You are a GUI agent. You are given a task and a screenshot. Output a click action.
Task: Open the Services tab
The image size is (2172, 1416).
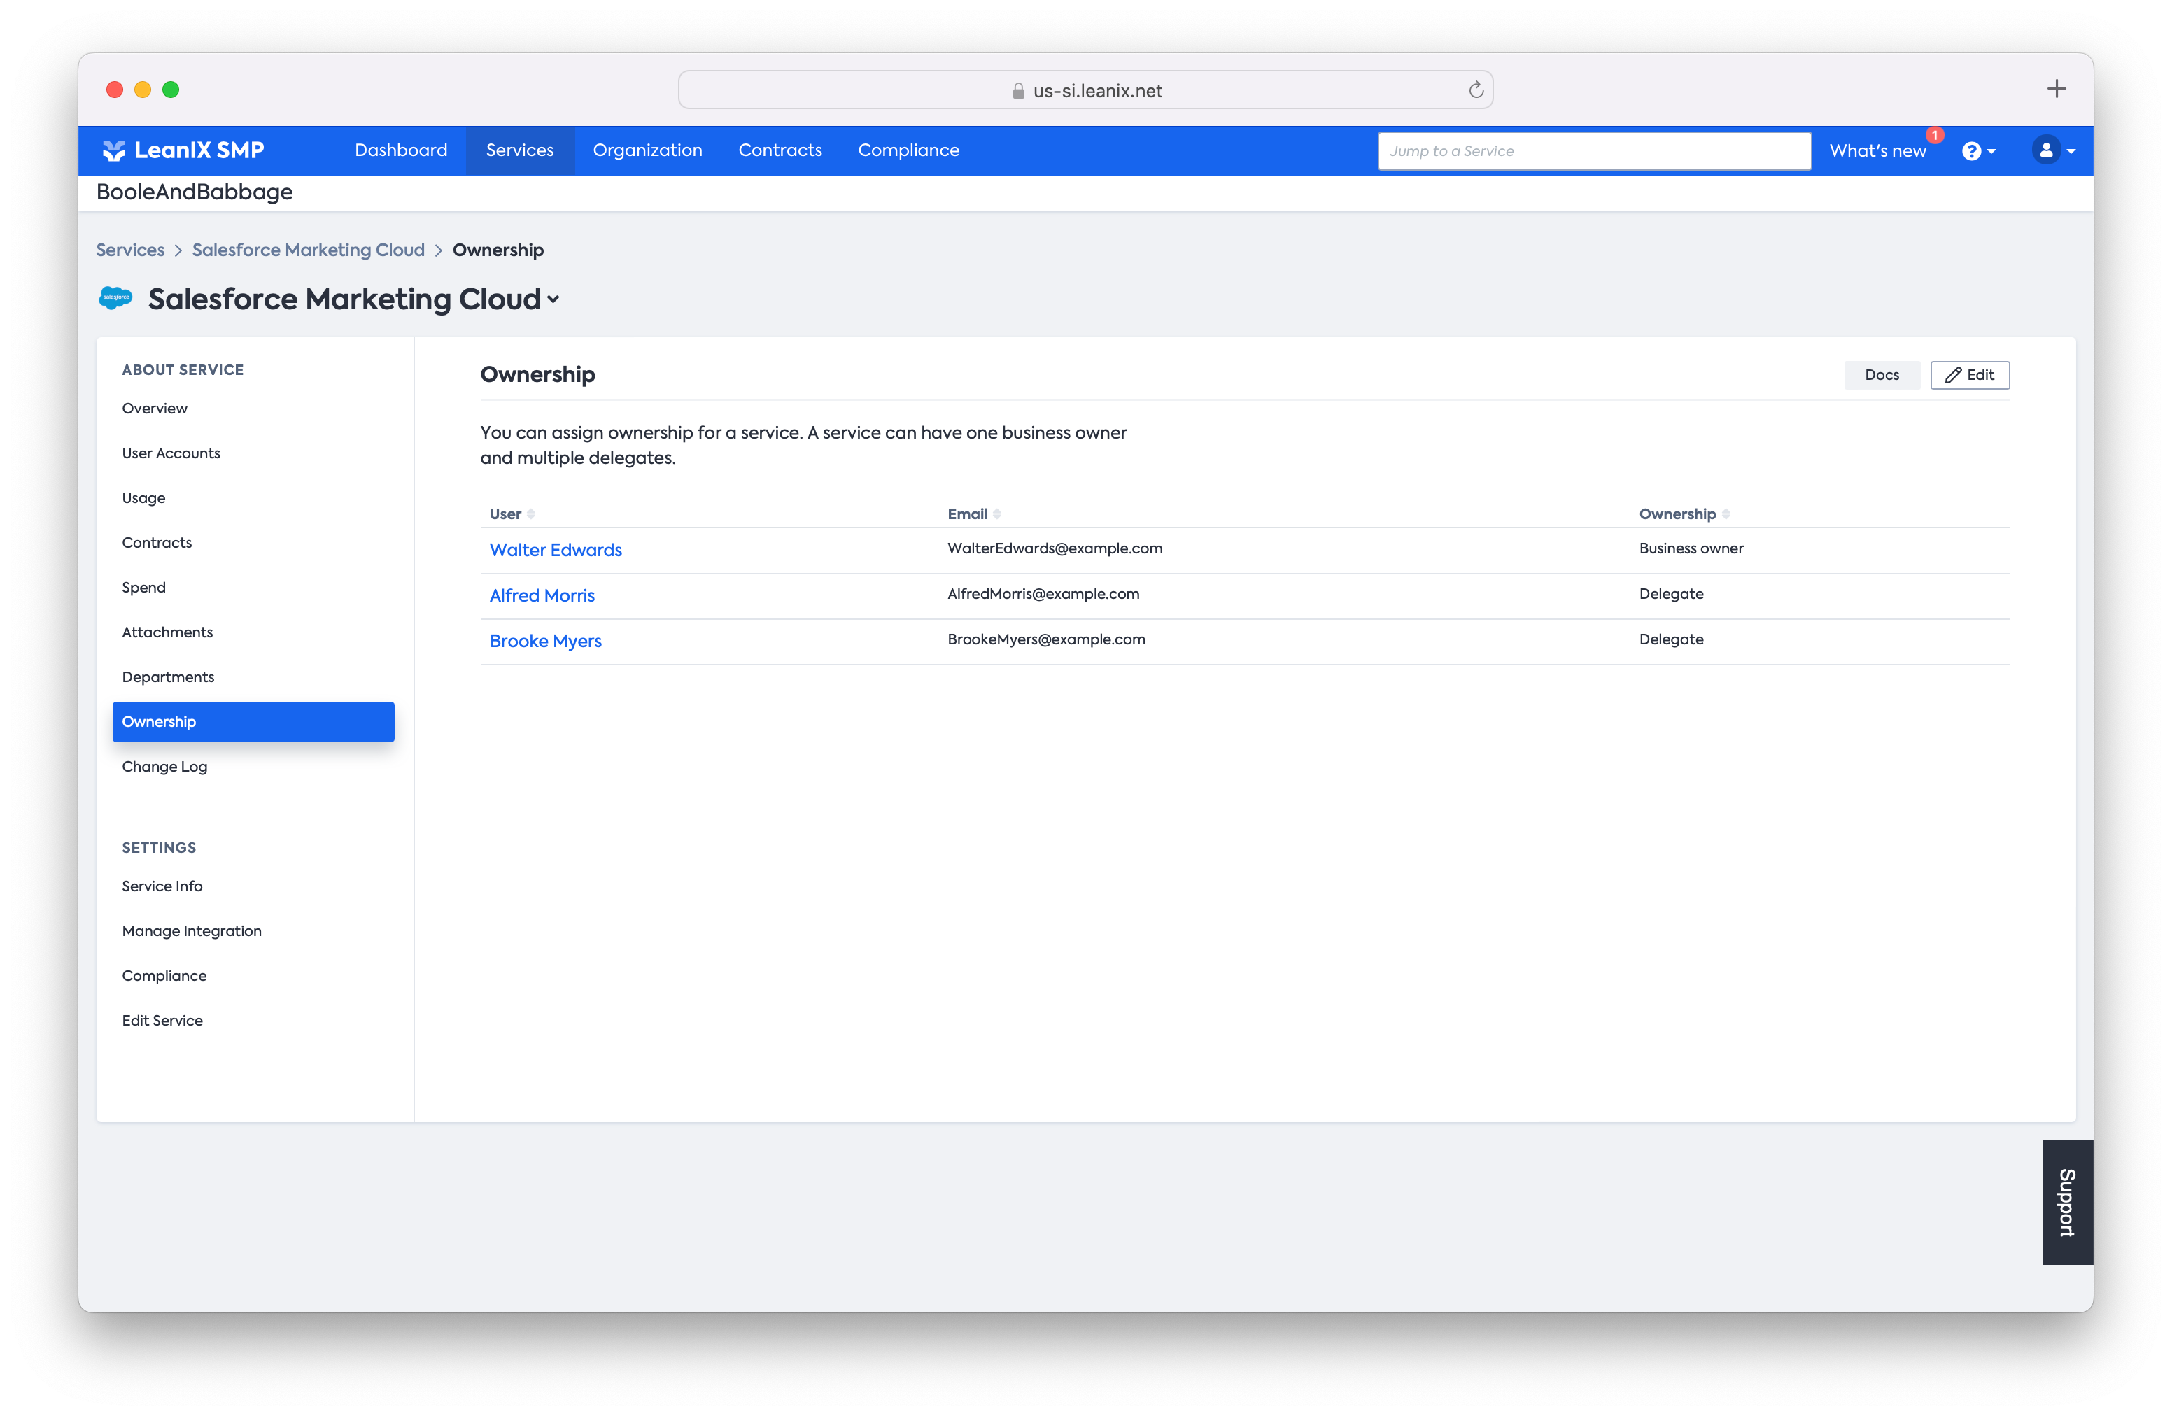pos(519,150)
